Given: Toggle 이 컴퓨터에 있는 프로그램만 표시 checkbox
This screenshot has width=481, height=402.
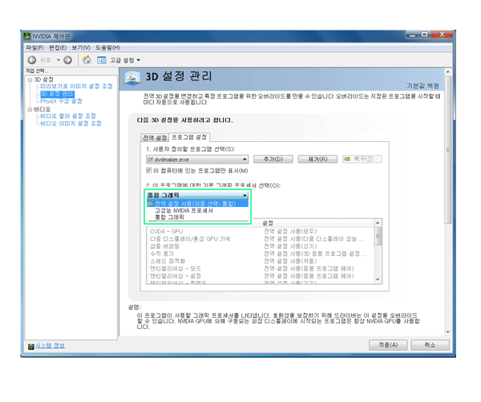Looking at the screenshot, I should (x=149, y=170).
